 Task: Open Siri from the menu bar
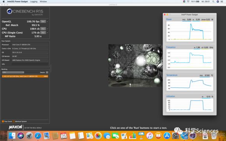click(218, 2)
